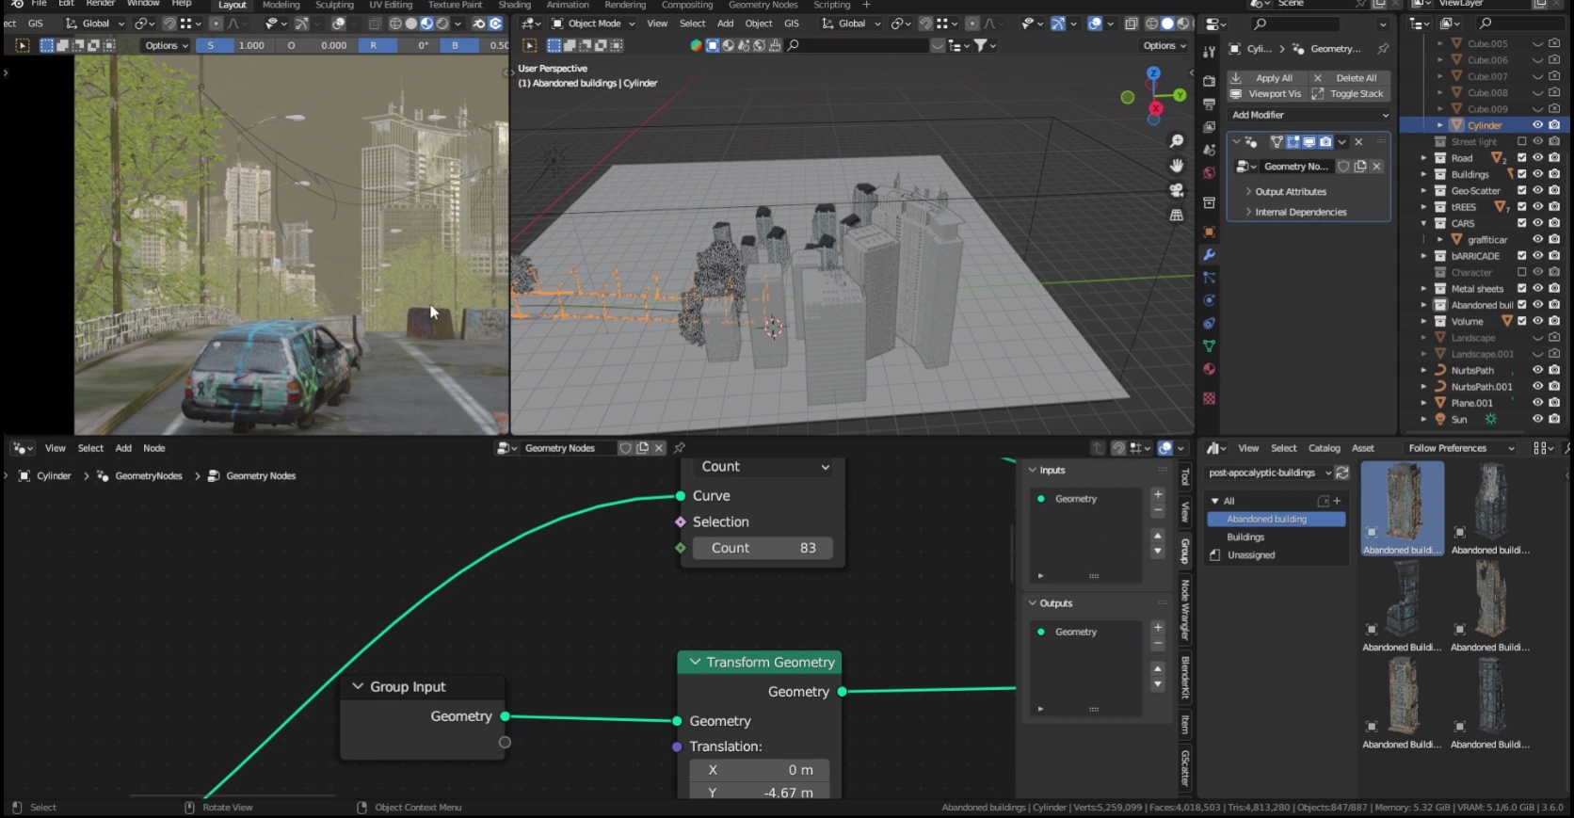Open the Catalog menu in asset browser

click(x=1324, y=448)
